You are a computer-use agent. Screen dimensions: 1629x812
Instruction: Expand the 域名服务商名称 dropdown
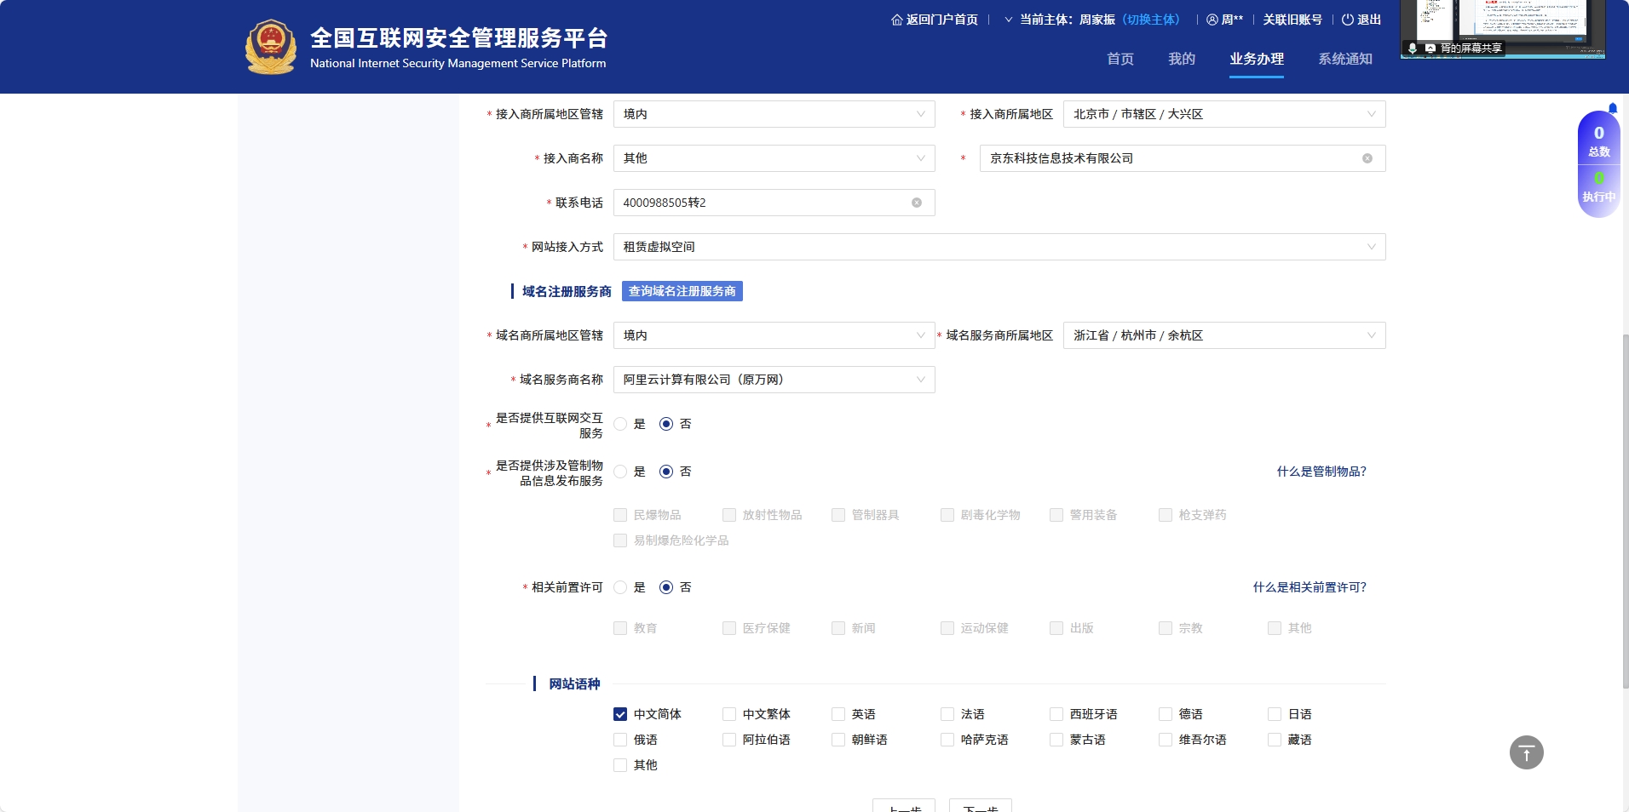(774, 380)
